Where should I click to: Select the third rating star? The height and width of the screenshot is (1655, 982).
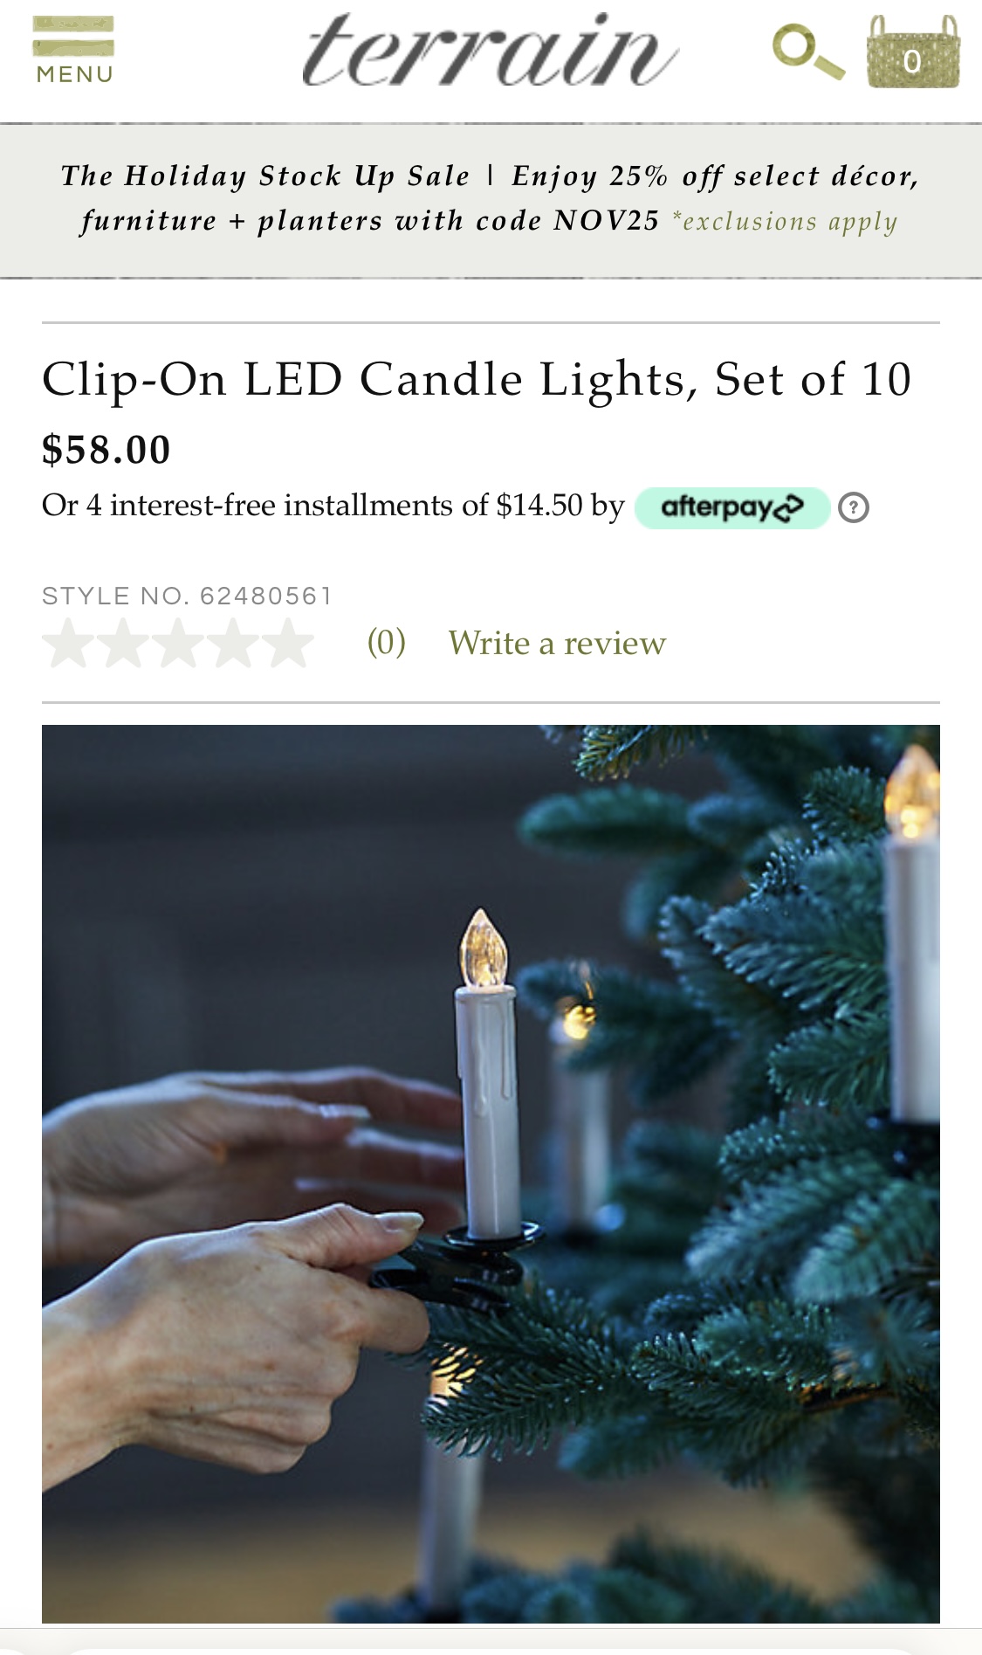point(178,644)
